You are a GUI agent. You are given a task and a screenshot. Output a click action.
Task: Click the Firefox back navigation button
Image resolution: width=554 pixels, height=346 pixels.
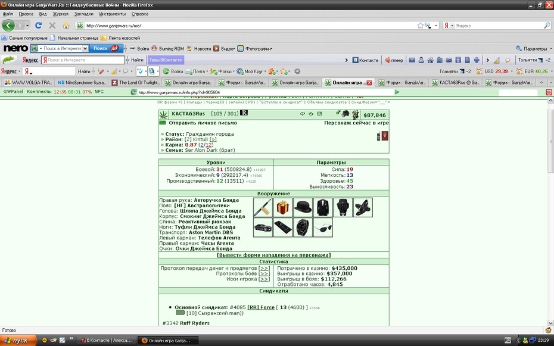(x=8, y=26)
